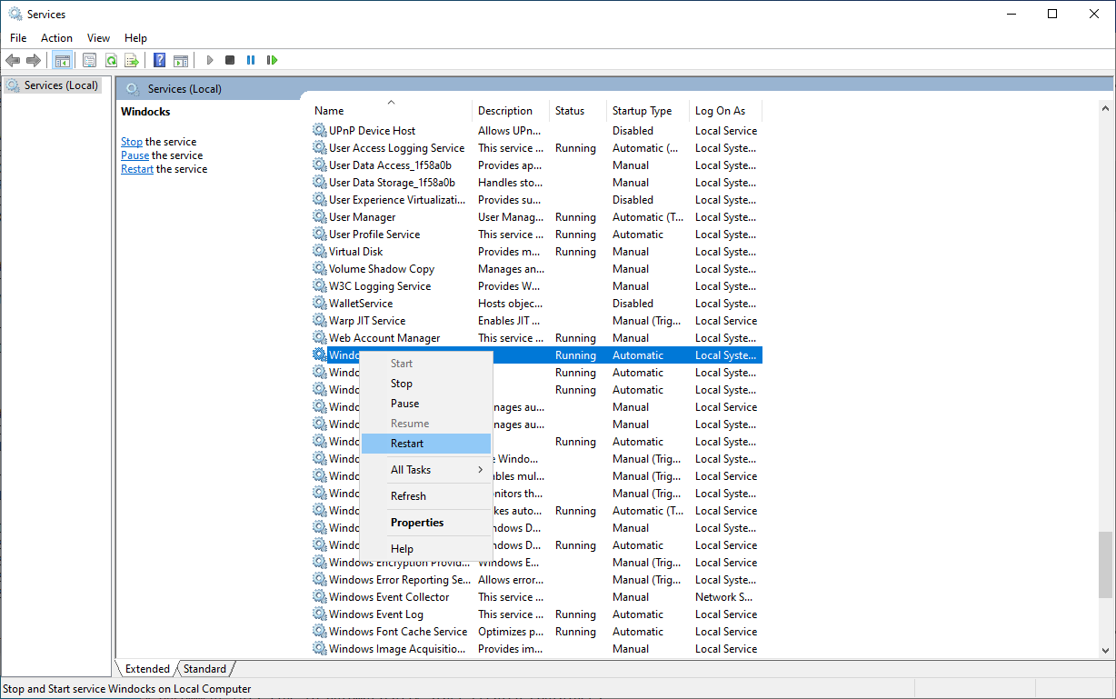Viewport: 1116px width, 699px height.
Task: Open the Action menu
Action: click(x=56, y=38)
